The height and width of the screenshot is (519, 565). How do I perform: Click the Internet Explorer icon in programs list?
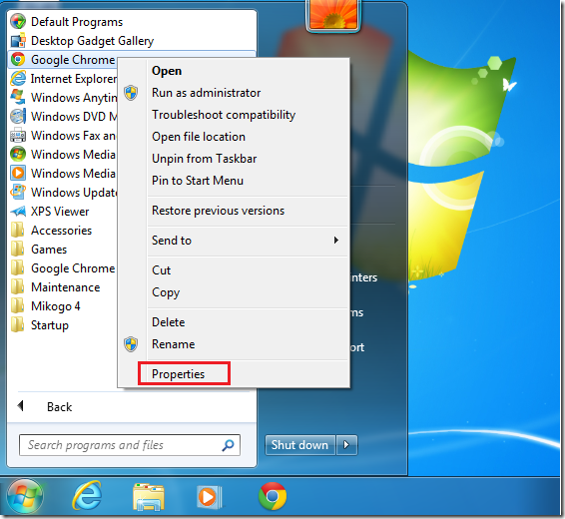click(18, 78)
